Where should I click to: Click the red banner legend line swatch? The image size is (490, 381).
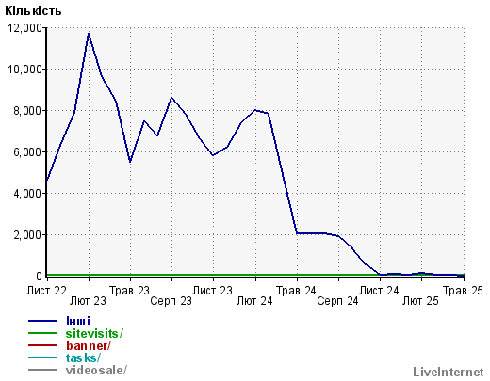click(x=42, y=345)
